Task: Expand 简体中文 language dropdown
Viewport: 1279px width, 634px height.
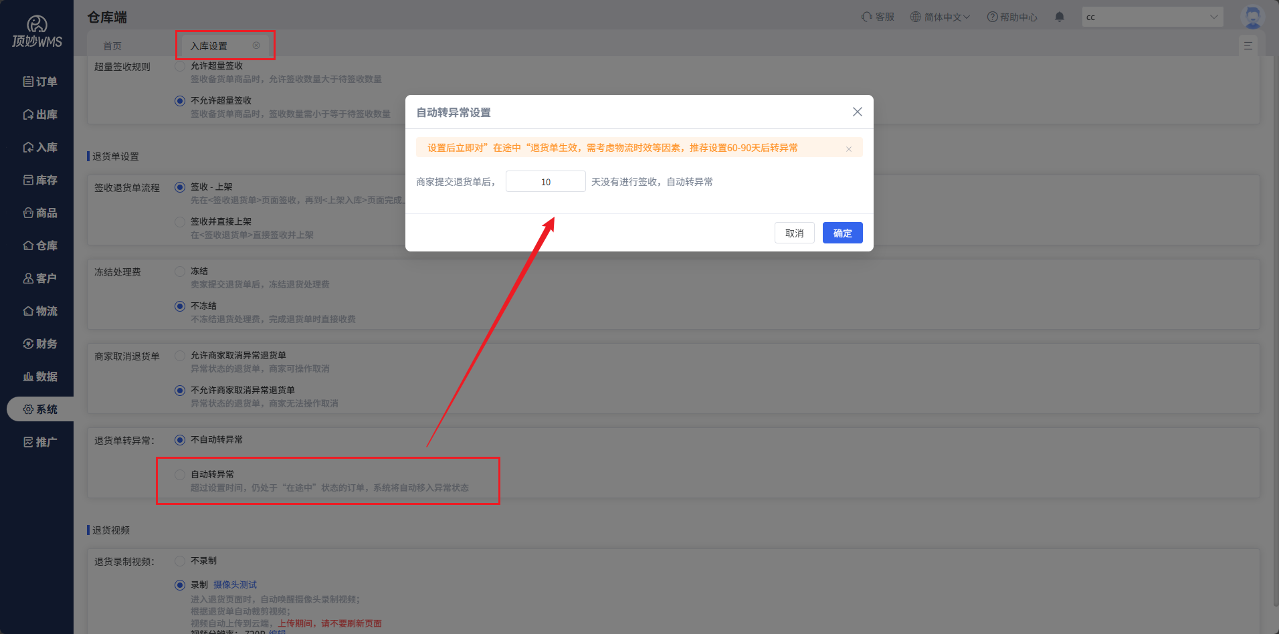Action: tap(940, 17)
